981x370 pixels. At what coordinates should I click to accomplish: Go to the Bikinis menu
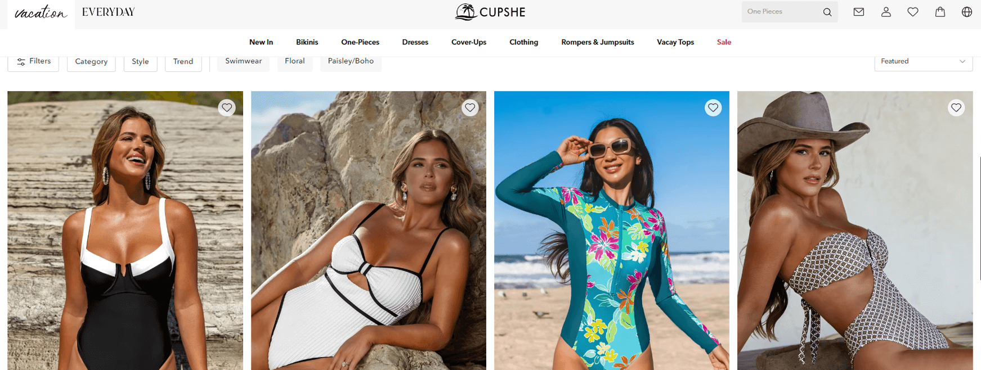point(307,42)
